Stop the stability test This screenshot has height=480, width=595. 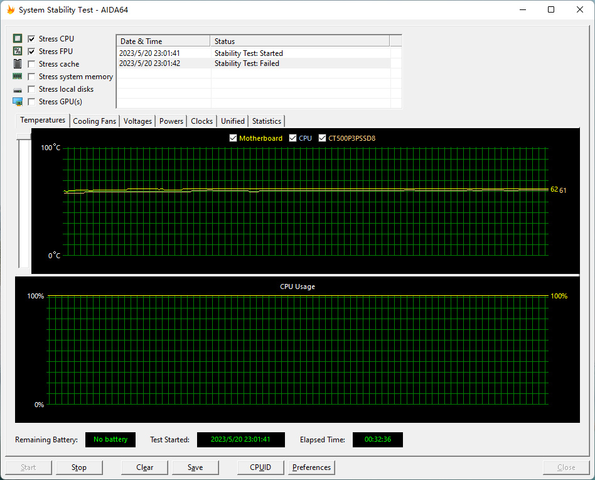point(79,467)
